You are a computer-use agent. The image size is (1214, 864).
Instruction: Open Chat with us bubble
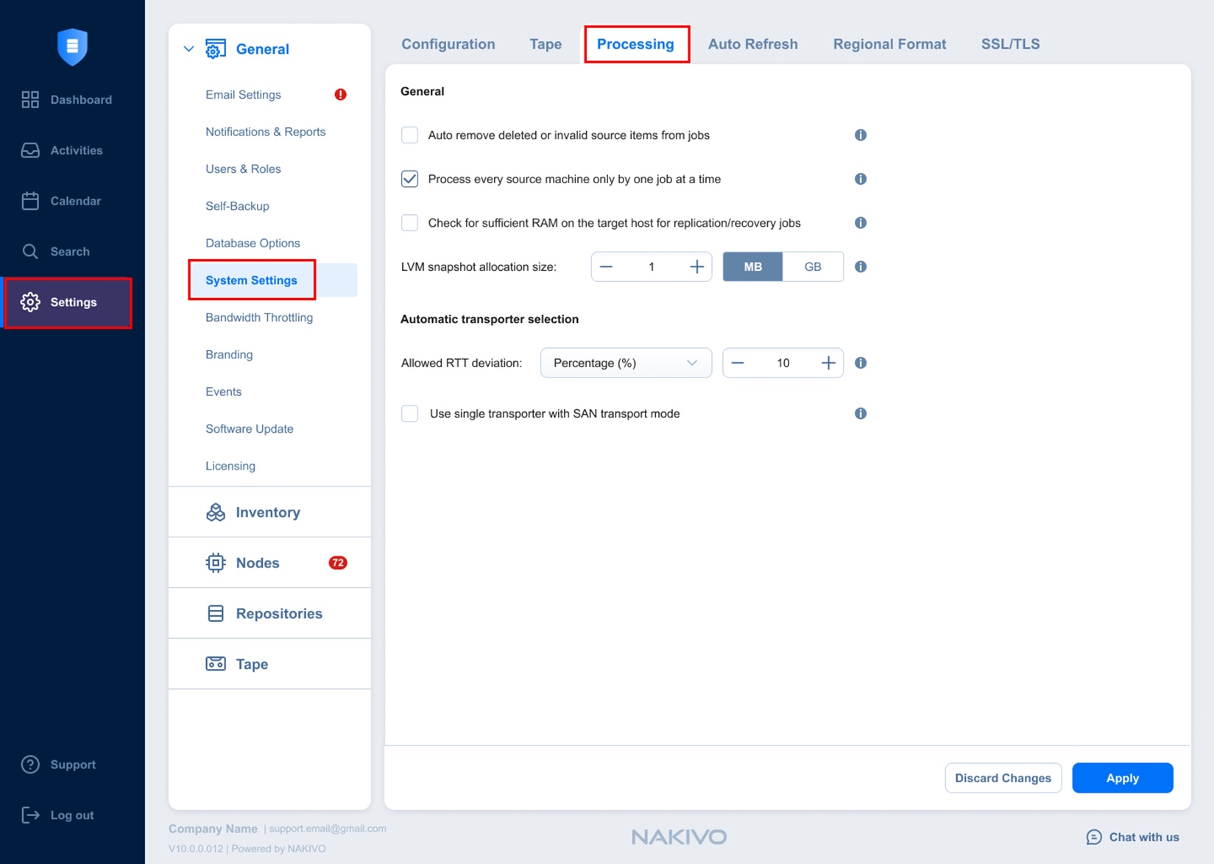coord(1094,837)
